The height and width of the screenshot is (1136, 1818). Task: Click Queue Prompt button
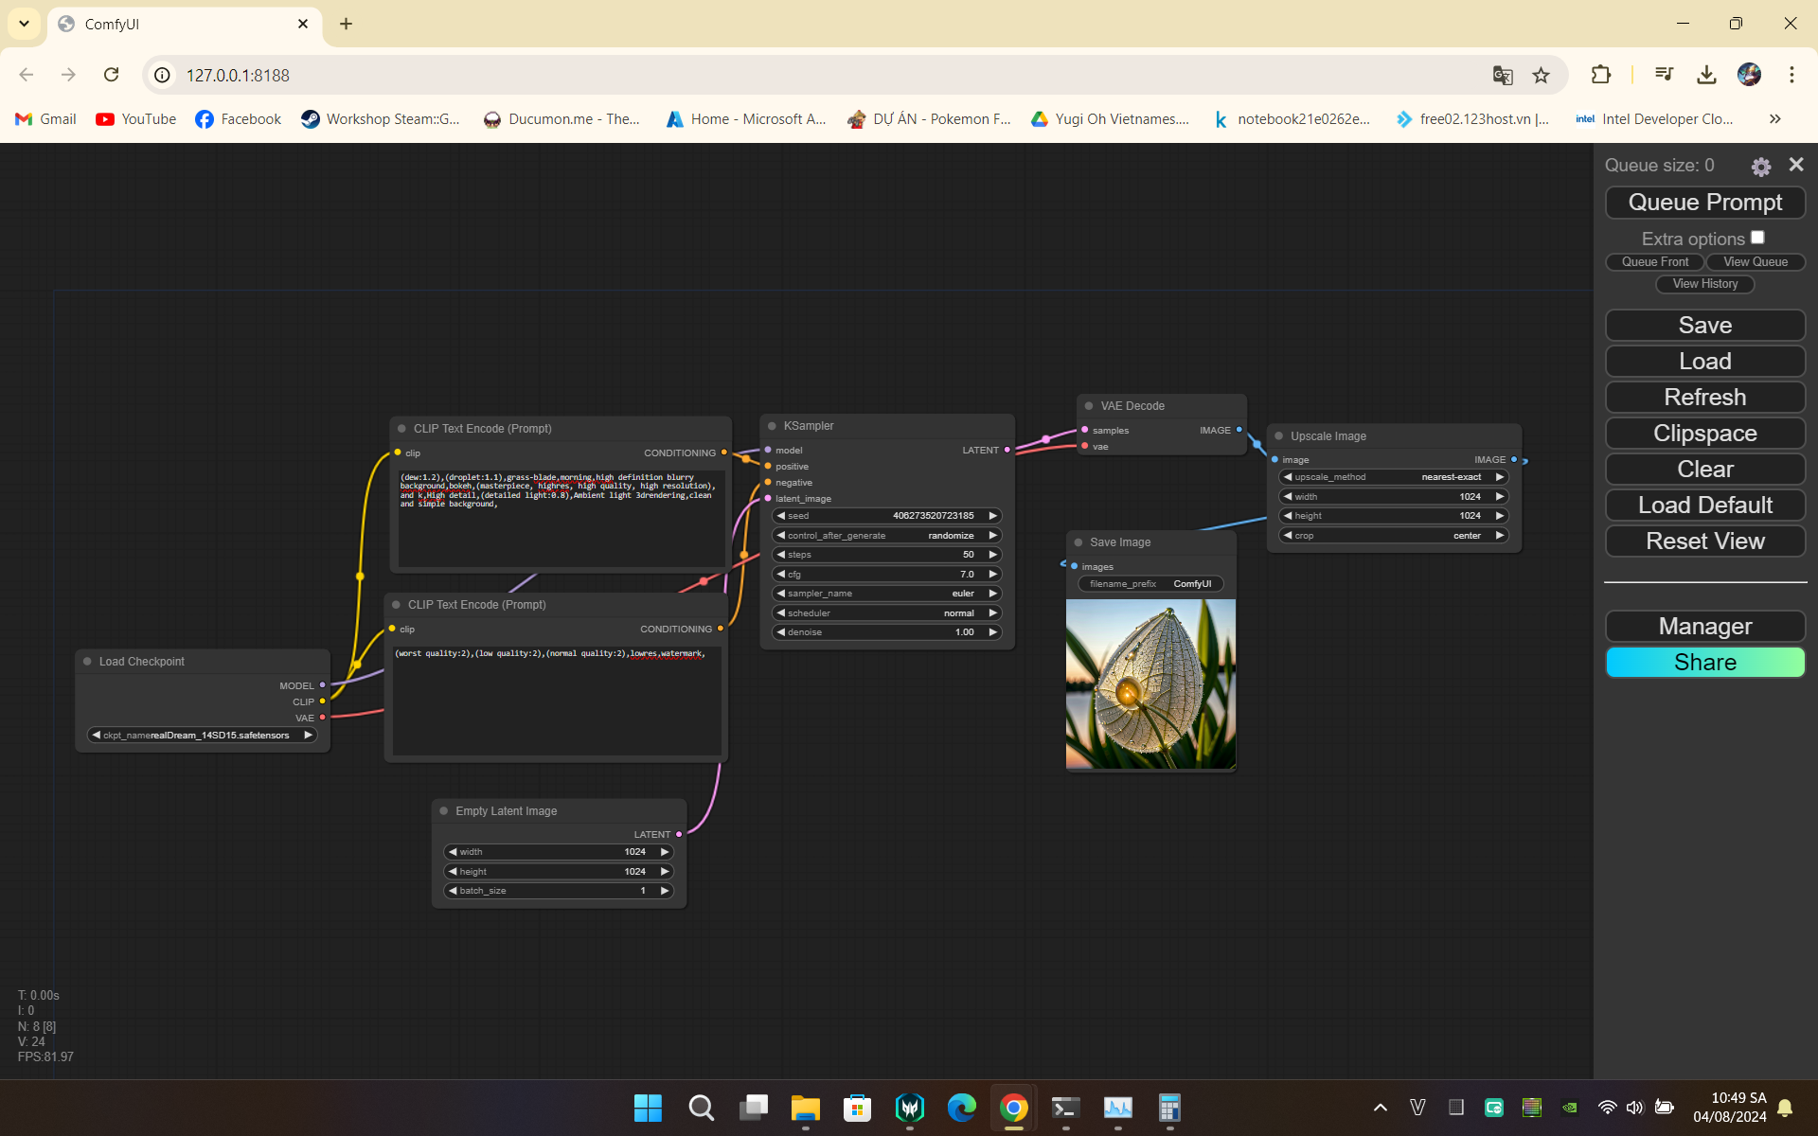(1704, 203)
